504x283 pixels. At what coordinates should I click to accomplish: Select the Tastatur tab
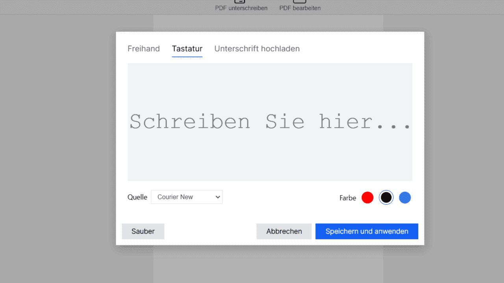(187, 49)
